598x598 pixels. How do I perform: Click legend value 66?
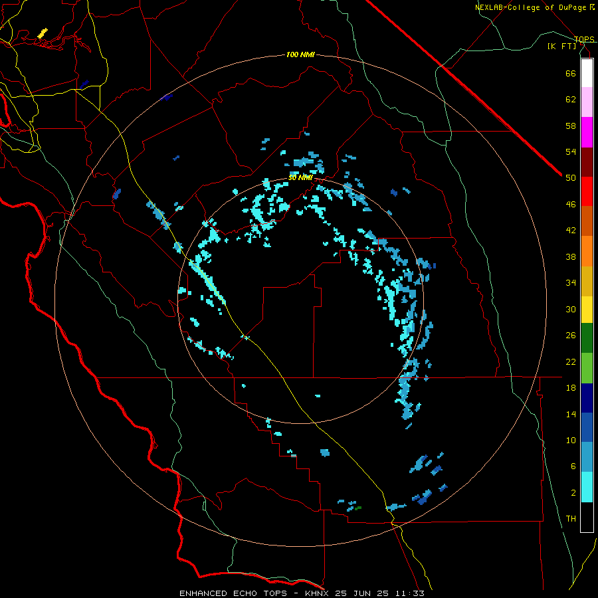[571, 73]
